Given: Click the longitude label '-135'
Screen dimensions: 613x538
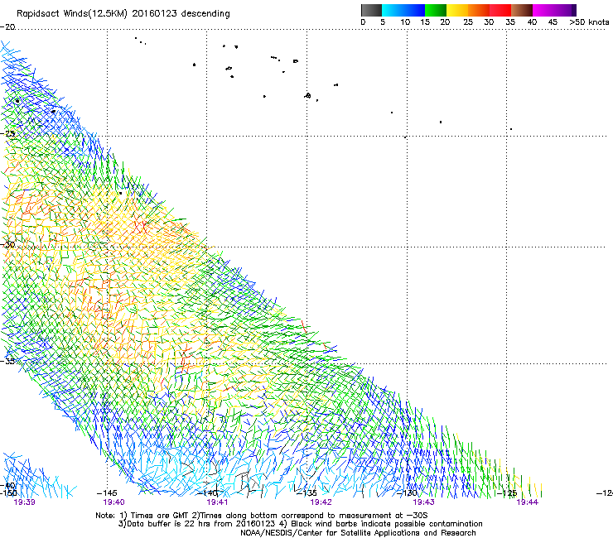Looking at the screenshot, I should (306, 493).
